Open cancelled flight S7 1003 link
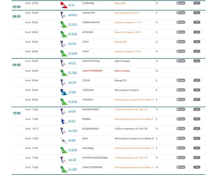 pos(73,72)
